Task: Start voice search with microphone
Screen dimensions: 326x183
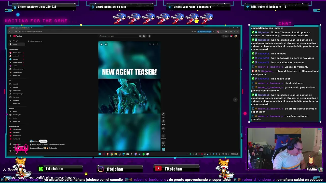Action: pyautogui.click(x=150, y=36)
